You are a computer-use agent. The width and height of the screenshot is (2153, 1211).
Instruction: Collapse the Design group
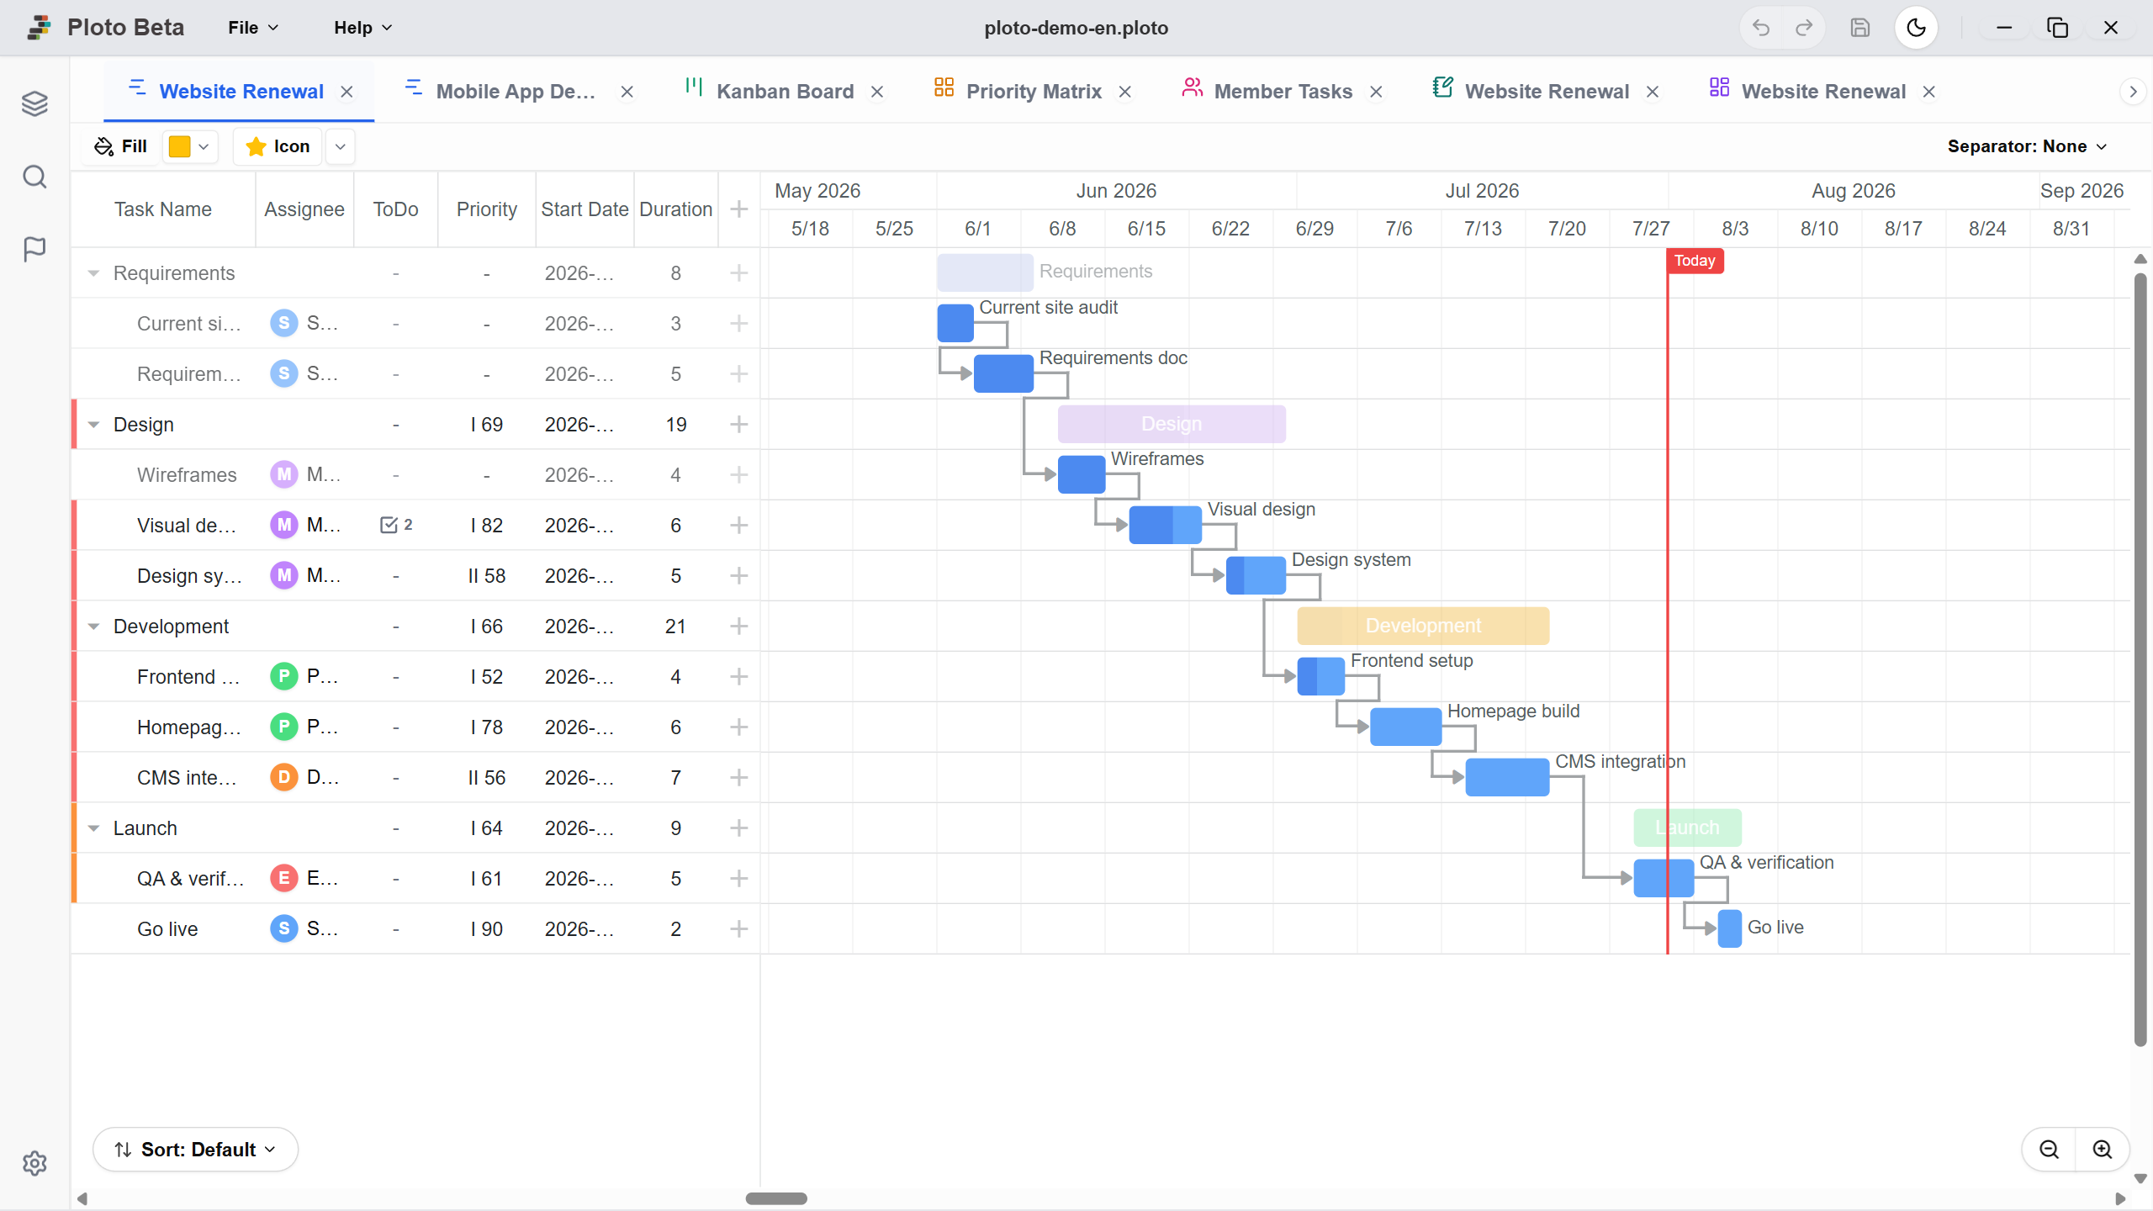pos(93,425)
